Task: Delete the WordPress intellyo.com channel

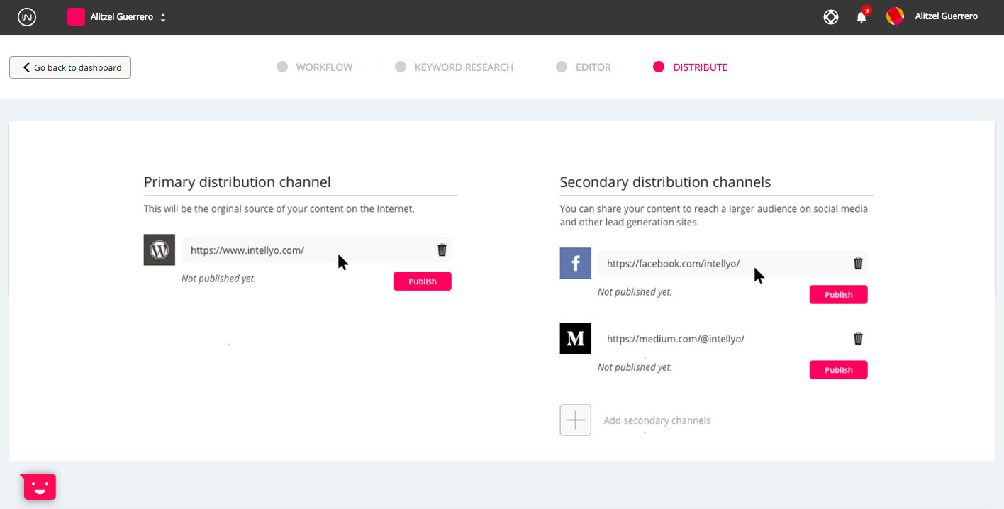Action: click(442, 250)
